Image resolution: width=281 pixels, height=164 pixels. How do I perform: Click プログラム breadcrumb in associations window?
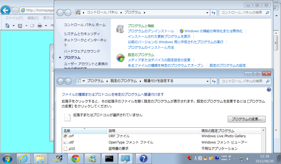point(95,81)
